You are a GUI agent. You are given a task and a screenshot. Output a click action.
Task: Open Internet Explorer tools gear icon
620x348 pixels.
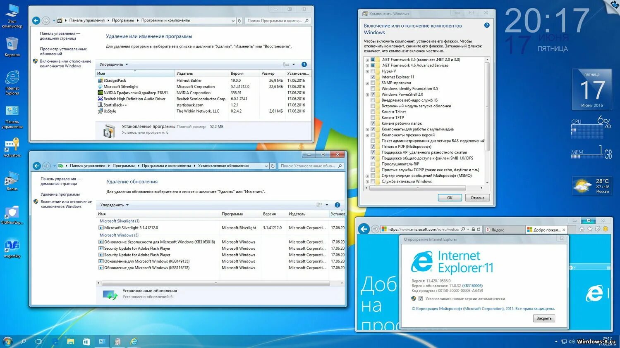click(x=598, y=229)
